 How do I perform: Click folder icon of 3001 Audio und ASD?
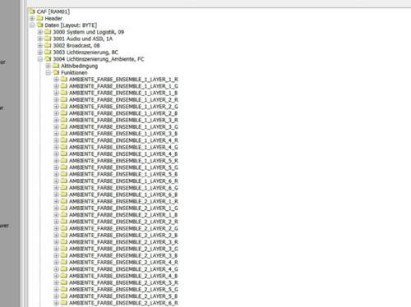coord(48,39)
